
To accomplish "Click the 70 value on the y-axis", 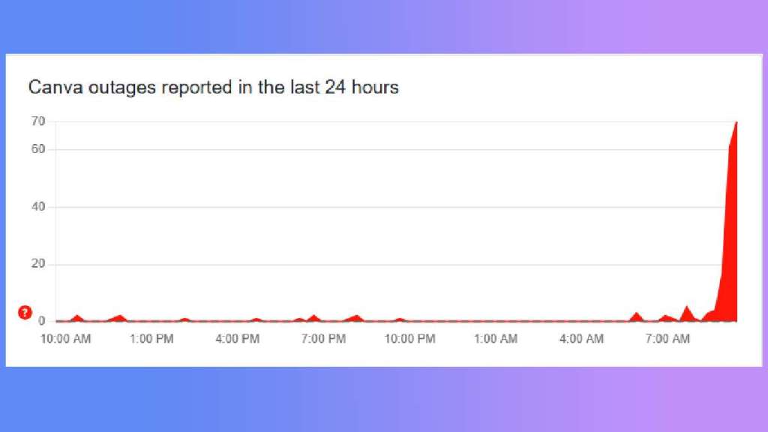I will tap(38, 121).
